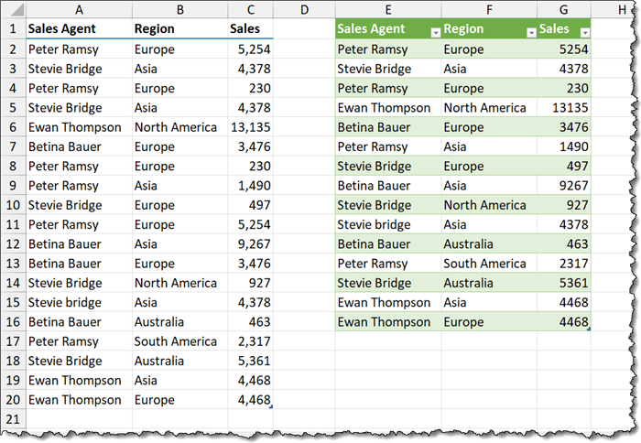Select the 5,361 value in column C
Screen dimensions: 641x443
click(x=250, y=361)
